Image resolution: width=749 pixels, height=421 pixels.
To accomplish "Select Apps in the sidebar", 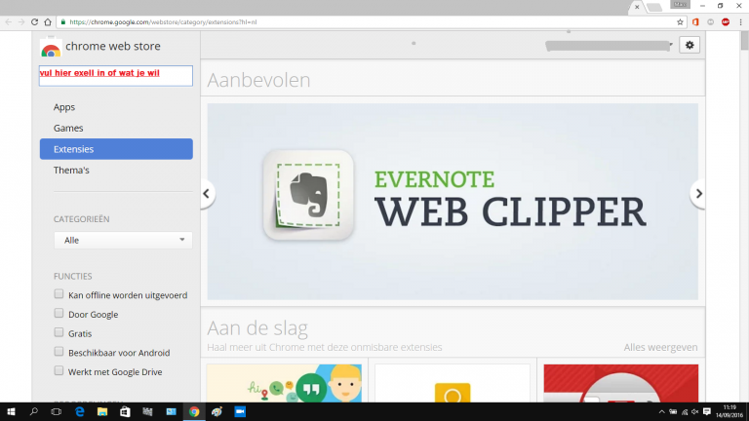I will click(x=64, y=107).
